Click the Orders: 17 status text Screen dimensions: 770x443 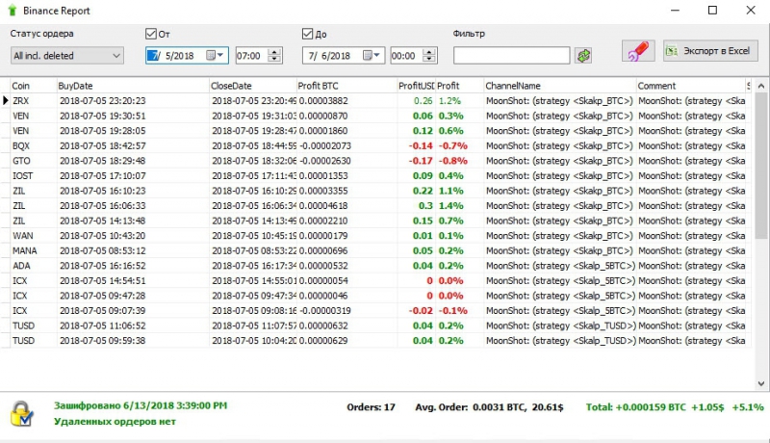(371, 407)
